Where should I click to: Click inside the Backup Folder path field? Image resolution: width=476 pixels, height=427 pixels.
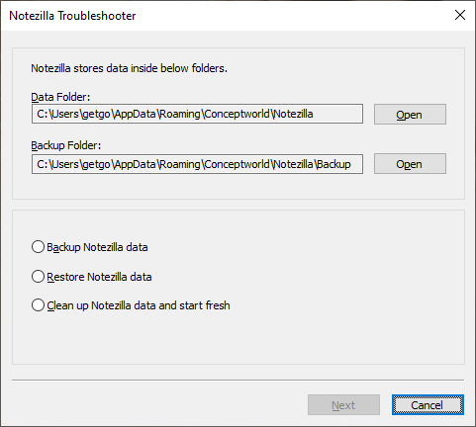point(197,164)
